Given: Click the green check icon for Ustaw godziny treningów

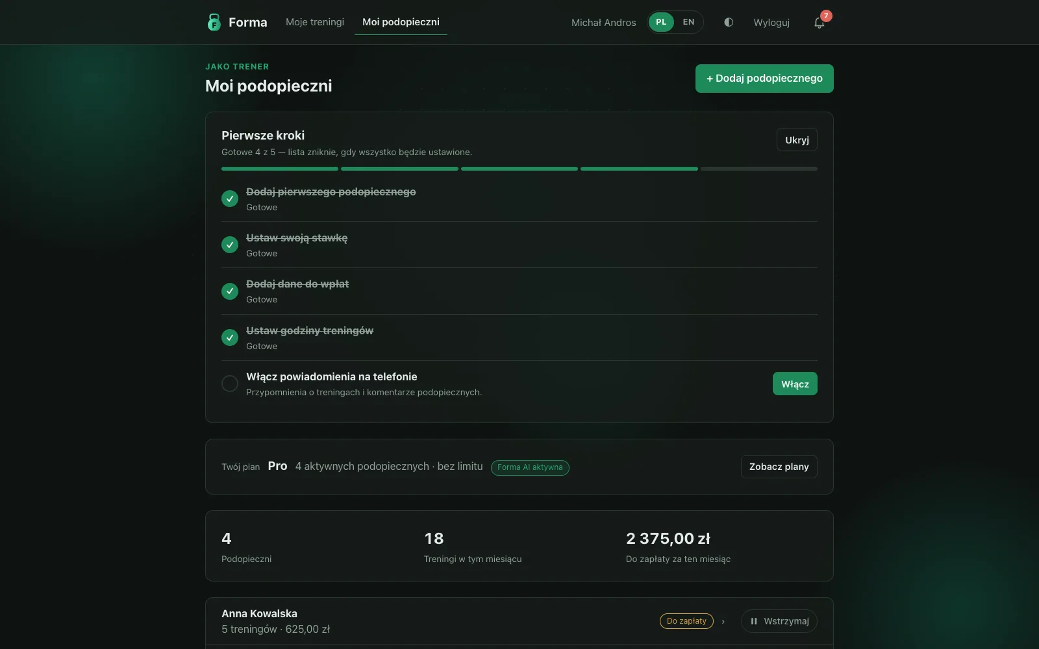Looking at the screenshot, I should (x=230, y=337).
